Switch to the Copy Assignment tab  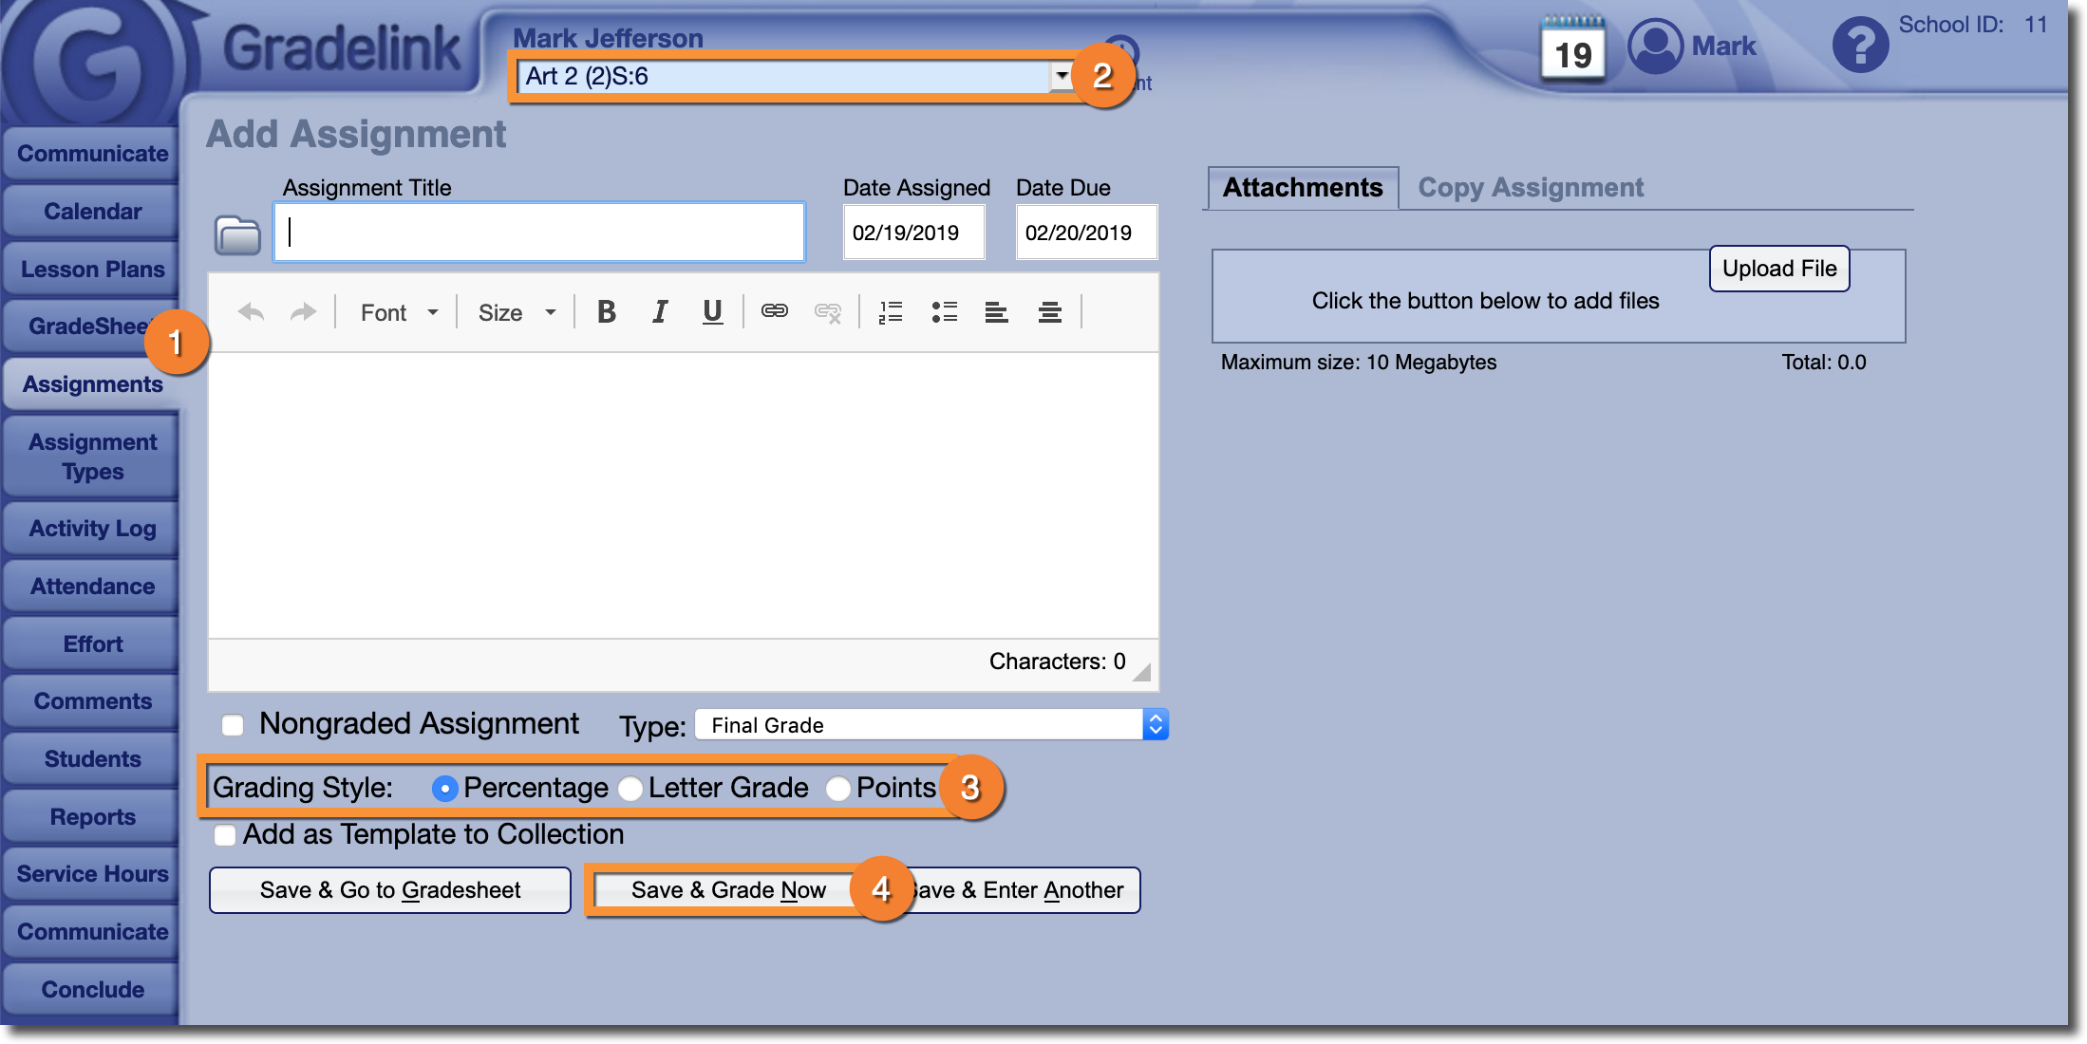click(x=1530, y=188)
